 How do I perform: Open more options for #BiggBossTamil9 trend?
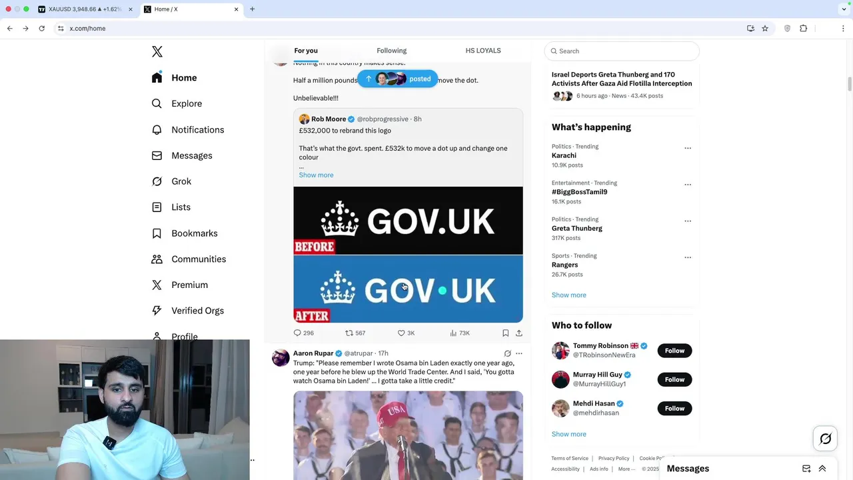point(688,185)
